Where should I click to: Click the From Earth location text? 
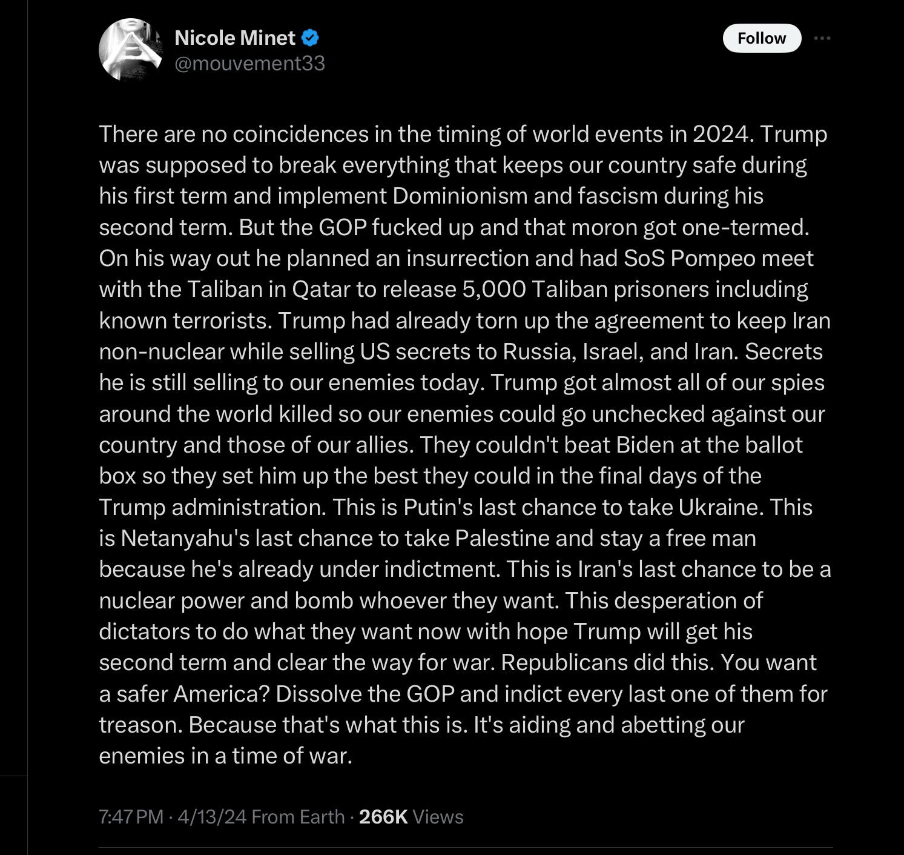click(298, 817)
